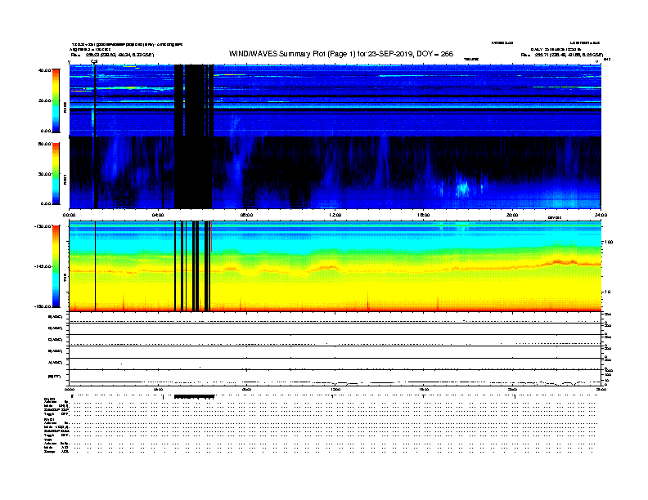Click the 16:00 label on lower time axis
Image resolution: width=648 pixels, height=500 pixels.
click(x=424, y=389)
